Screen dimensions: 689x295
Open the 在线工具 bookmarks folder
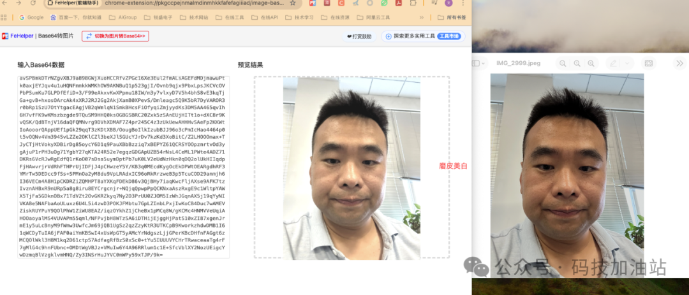pos(230,18)
